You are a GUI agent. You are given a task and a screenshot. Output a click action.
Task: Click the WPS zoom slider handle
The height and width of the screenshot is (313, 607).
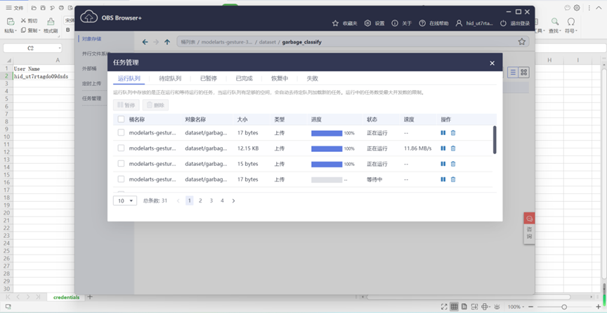[x=564, y=307]
